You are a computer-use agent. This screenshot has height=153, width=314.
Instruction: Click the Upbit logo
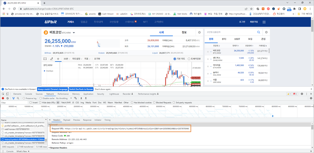point(50,22)
